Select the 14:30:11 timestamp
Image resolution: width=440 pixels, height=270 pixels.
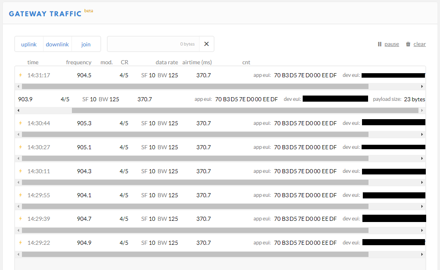[39, 171]
